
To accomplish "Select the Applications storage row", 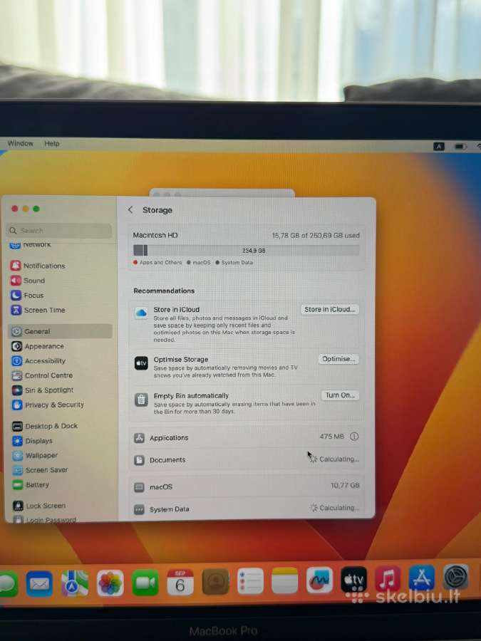I will tap(247, 437).
